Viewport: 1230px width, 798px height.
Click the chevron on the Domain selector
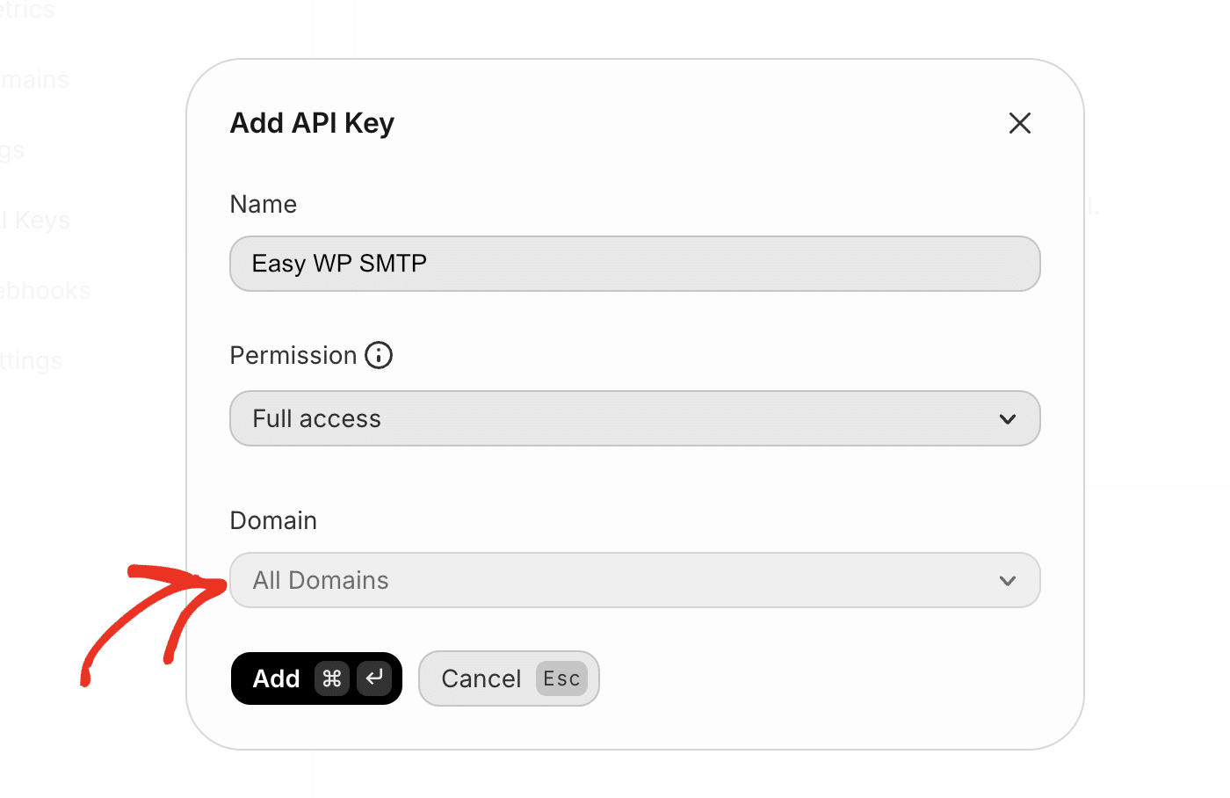1008,580
